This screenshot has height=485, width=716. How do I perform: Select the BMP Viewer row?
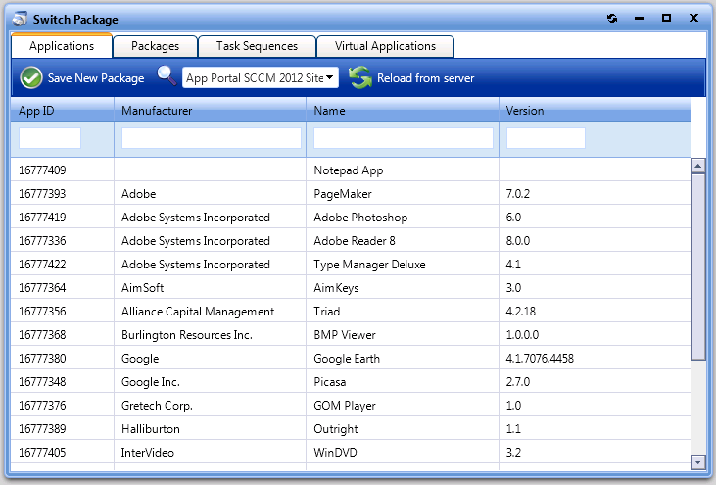(351, 335)
